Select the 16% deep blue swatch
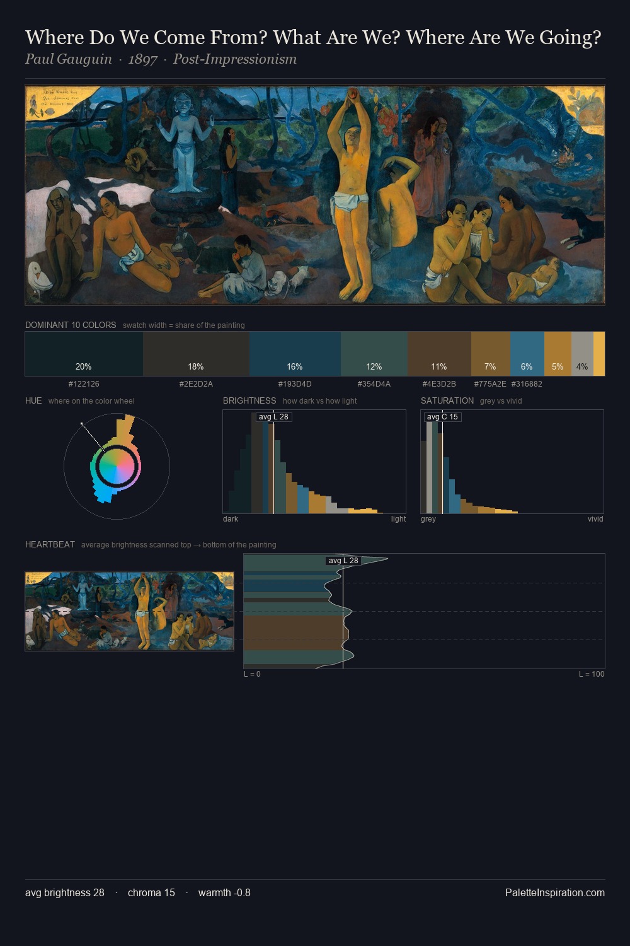 point(295,354)
